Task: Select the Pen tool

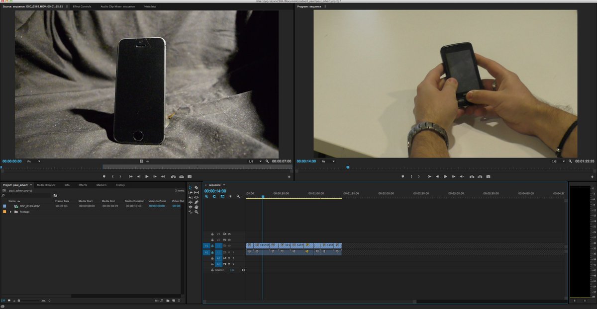Action: click(x=197, y=202)
